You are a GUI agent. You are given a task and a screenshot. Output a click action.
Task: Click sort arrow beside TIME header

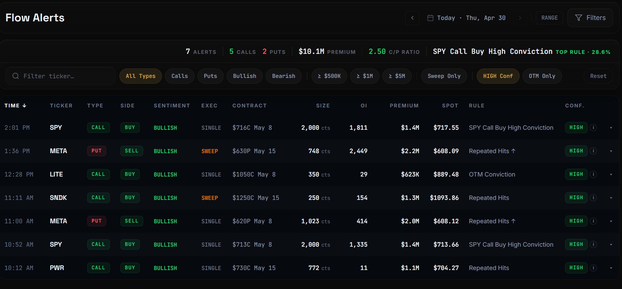pos(24,106)
